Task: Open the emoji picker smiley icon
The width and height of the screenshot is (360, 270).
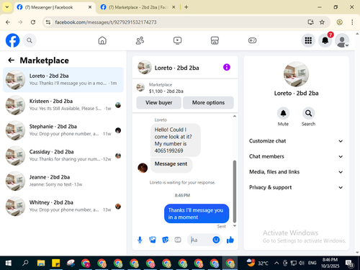Action: click(216, 240)
